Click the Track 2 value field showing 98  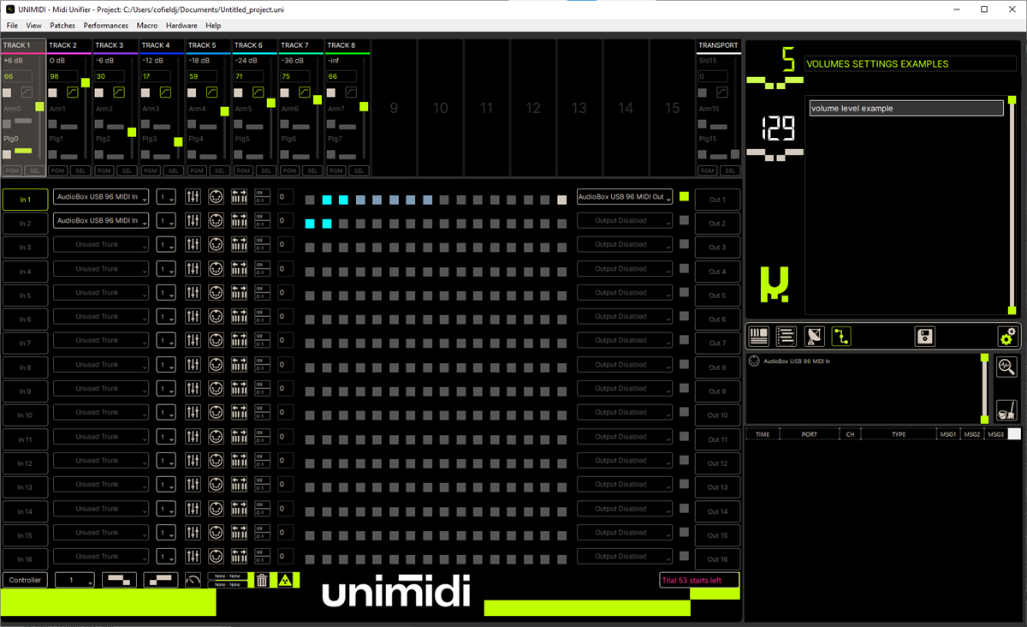coord(64,76)
